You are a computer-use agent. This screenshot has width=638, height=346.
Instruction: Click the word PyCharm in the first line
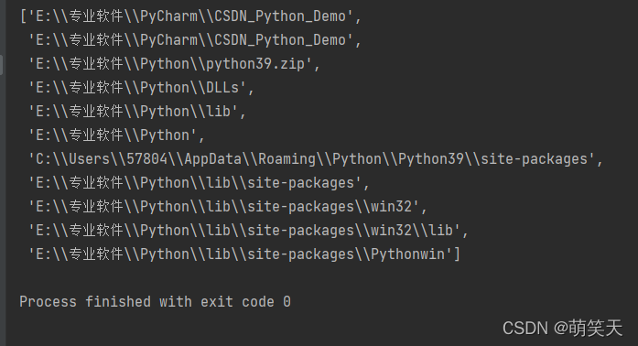168,16
